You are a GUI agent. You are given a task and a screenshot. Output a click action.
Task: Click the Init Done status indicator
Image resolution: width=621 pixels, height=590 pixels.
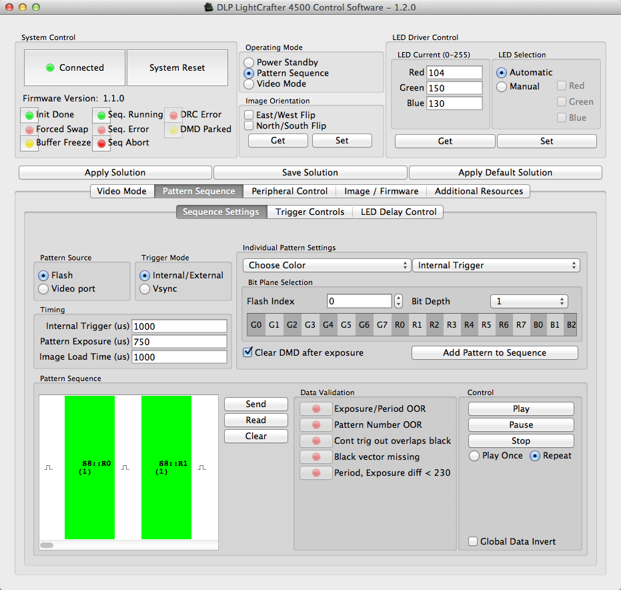29,115
